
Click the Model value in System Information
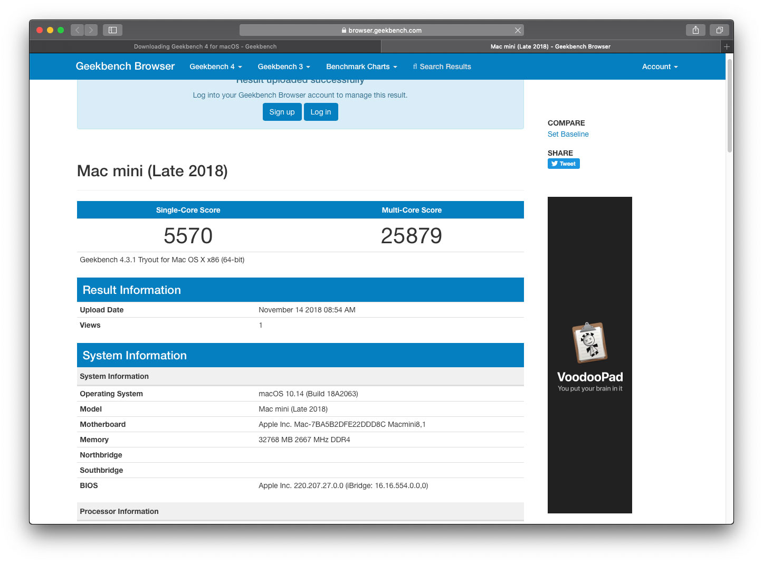(293, 409)
